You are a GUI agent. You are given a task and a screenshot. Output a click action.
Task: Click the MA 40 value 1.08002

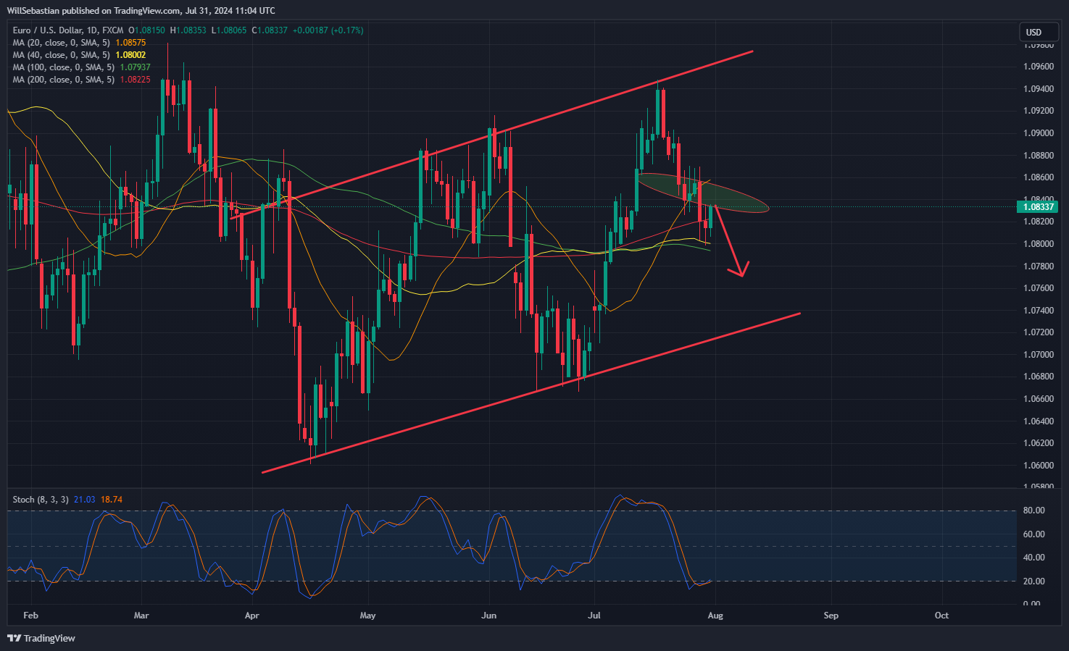pos(130,55)
